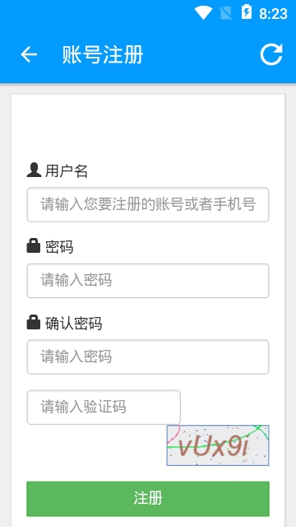This screenshot has height=527, width=296.
Task: Tap the 账号注册 page title
Action: (x=103, y=54)
